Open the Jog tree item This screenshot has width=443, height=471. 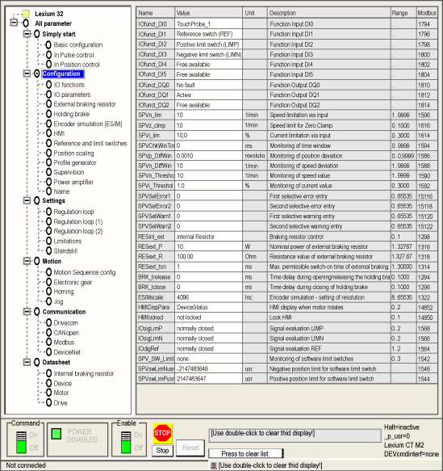coord(58,301)
